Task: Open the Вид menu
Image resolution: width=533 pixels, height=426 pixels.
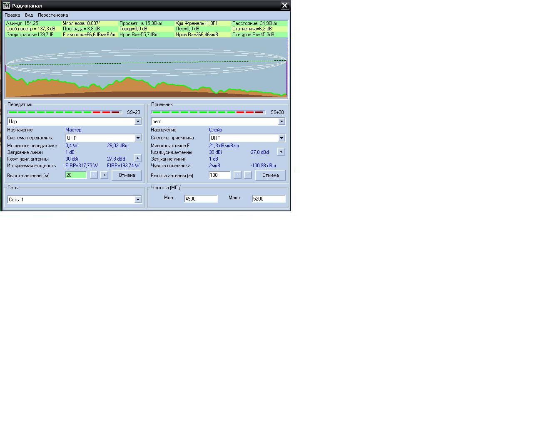Action: [29, 15]
